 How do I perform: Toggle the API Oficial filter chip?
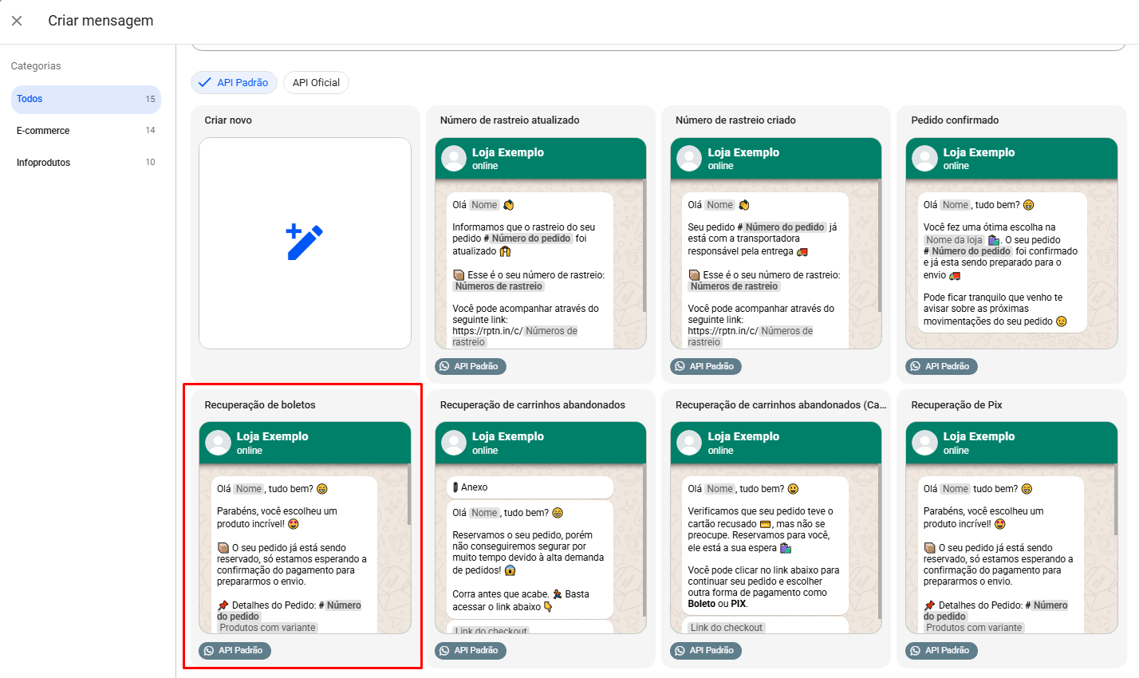pyautogui.click(x=316, y=83)
